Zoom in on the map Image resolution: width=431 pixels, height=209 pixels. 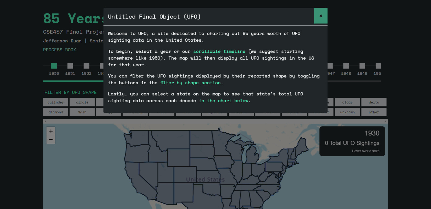(51, 131)
